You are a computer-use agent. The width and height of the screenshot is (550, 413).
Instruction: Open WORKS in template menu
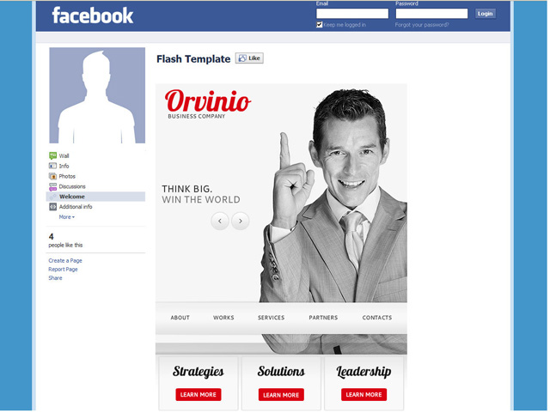pos(223,318)
